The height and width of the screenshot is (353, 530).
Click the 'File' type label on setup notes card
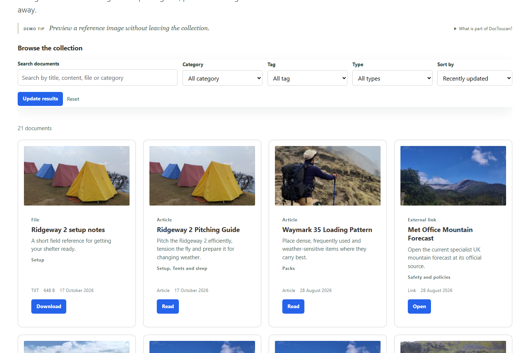point(35,220)
